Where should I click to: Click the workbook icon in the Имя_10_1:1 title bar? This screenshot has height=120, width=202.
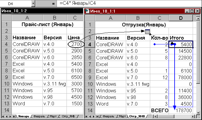coord(88,11)
